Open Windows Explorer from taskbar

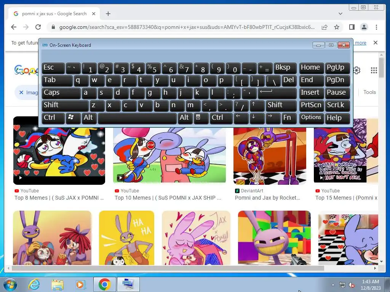58,284
